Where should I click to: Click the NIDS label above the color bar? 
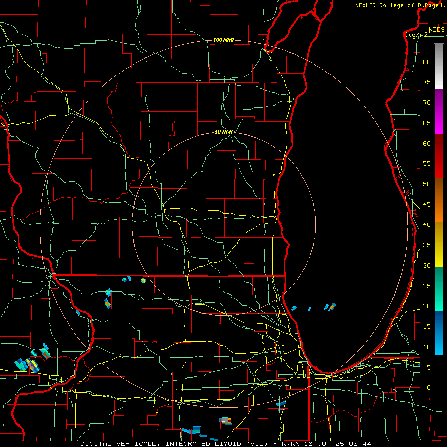click(436, 29)
